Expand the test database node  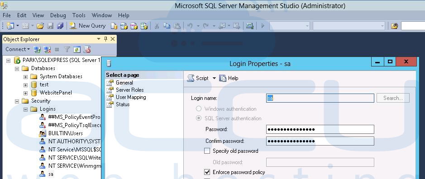coord(25,85)
